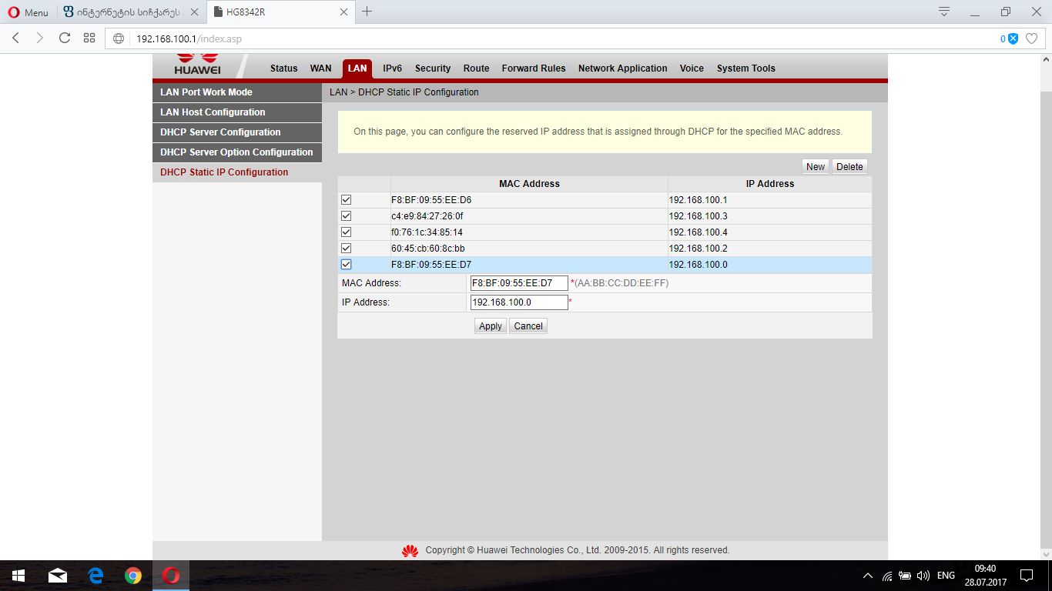Viewport: 1052px width, 591px height.
Task: Click the Delete button
Action: [849, 166]
